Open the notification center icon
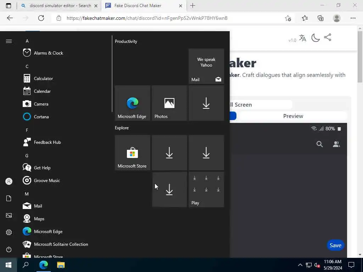 click(351, 265)
